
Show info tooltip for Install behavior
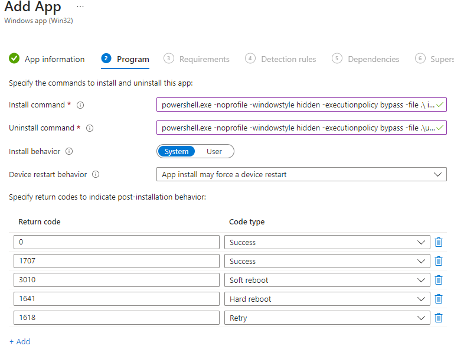coord(69,151)
